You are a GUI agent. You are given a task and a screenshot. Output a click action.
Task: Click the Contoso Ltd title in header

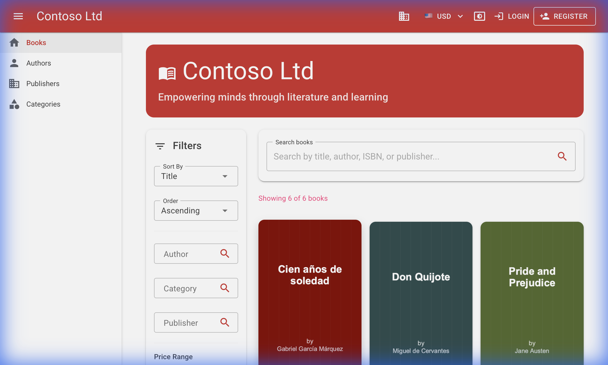69,16
